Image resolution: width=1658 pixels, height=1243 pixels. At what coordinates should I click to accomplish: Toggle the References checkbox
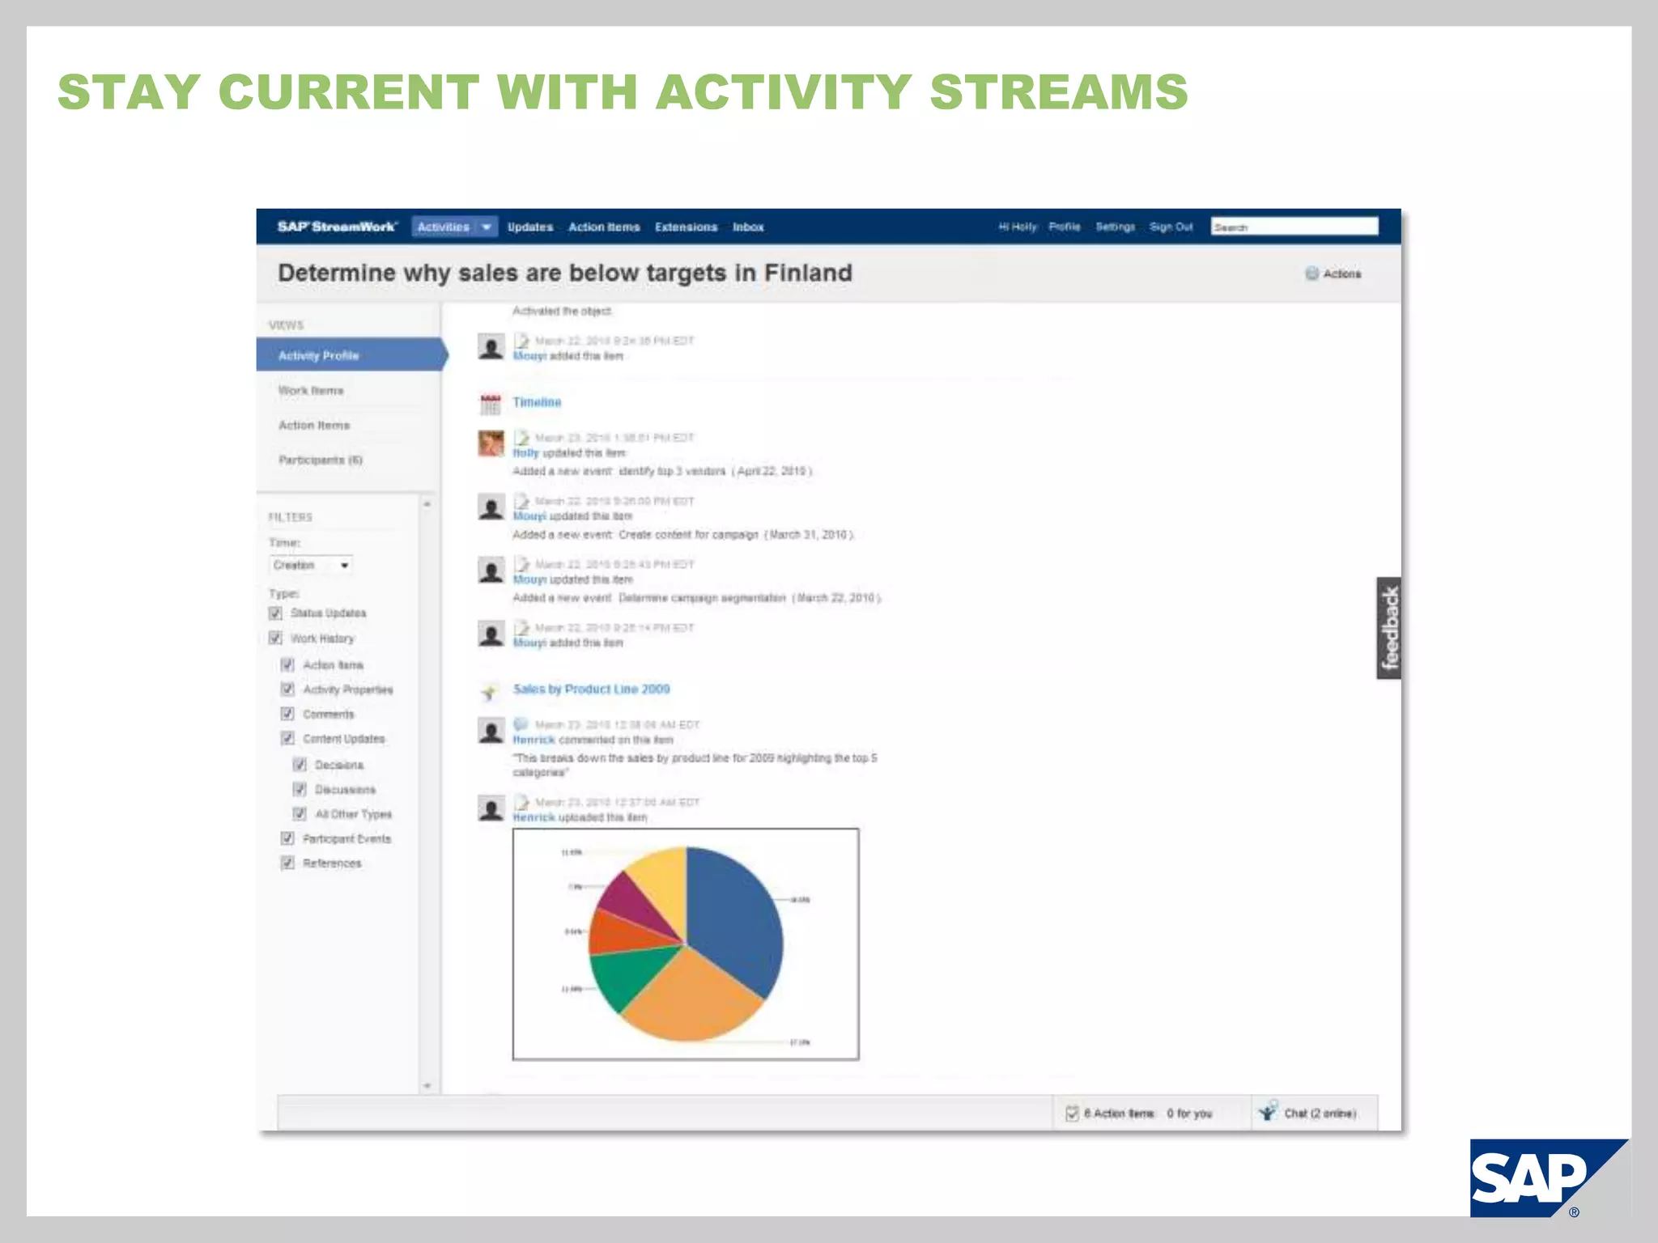tap(287, 863)
